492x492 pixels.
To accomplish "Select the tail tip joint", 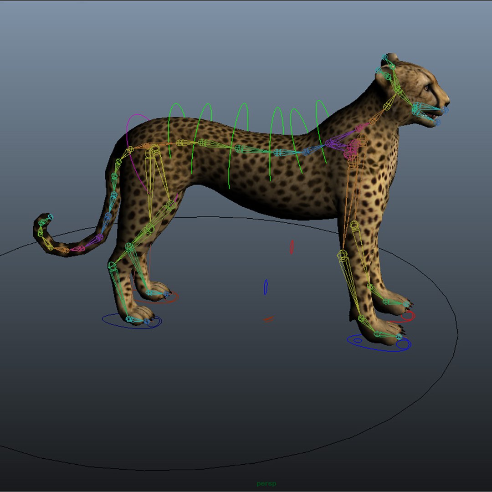I will [x=51, y=217].
